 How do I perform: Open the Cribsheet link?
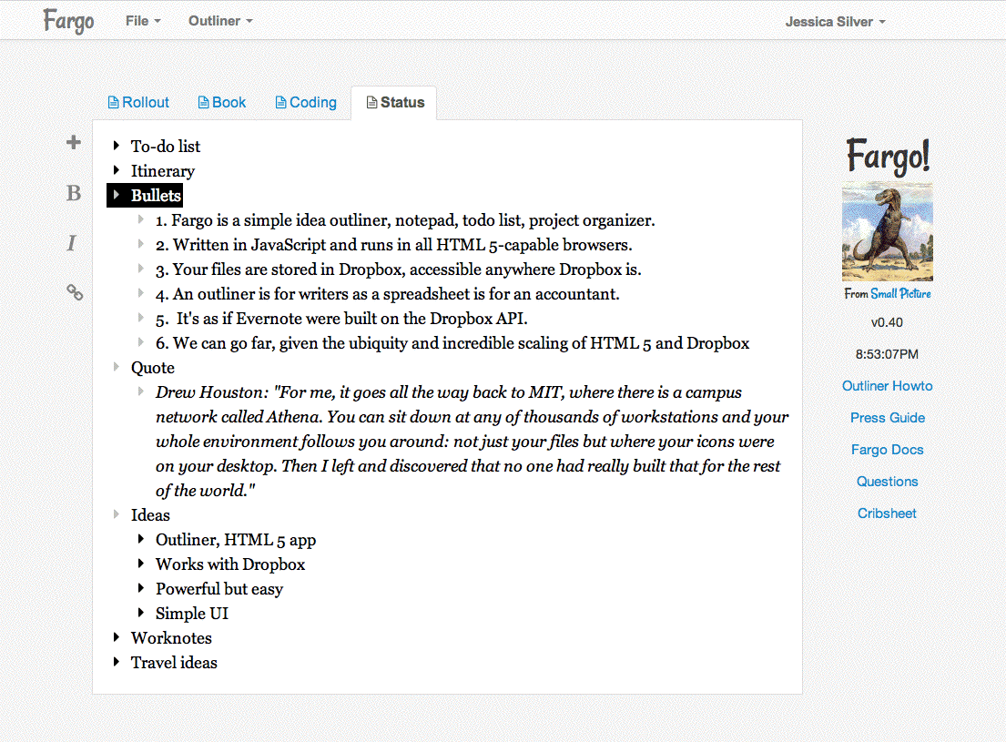[x=888, y=513]
